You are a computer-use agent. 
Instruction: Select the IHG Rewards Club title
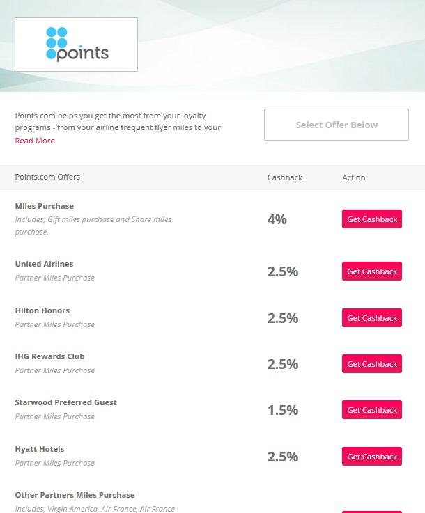tap(49, 356)
